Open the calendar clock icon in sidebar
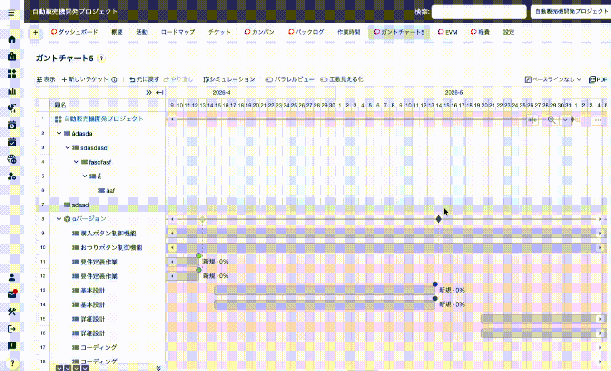 [x=12, y=125]
